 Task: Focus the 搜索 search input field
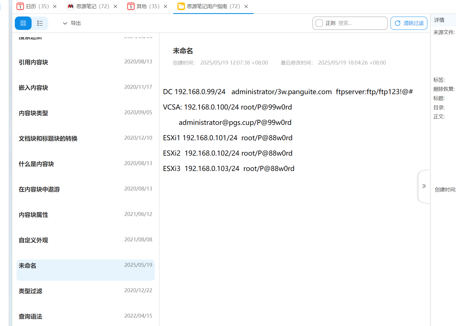pos(360,23)
